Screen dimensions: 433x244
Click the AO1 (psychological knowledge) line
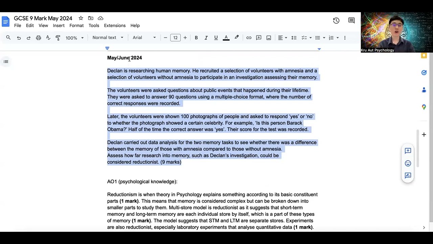(x=142, y=182)
